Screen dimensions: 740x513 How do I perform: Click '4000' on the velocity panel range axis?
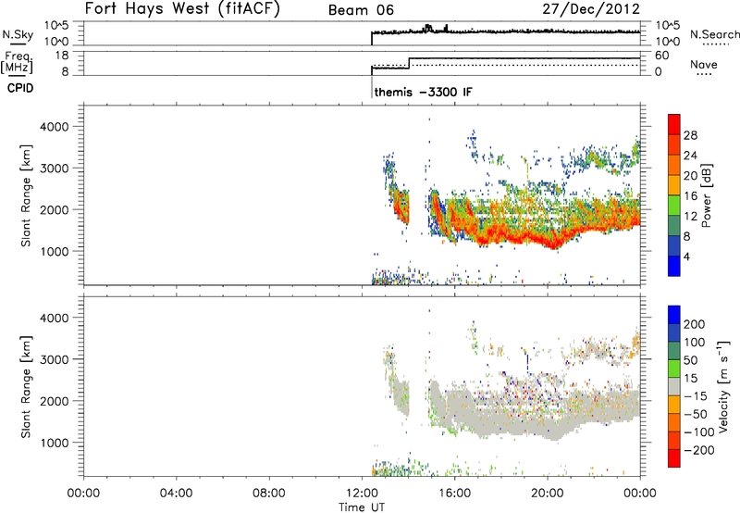(x=55, y=318)
